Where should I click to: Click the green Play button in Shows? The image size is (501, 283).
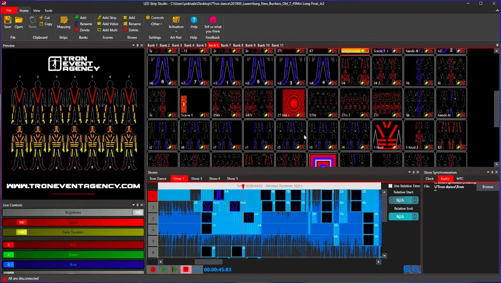[164, 269]
